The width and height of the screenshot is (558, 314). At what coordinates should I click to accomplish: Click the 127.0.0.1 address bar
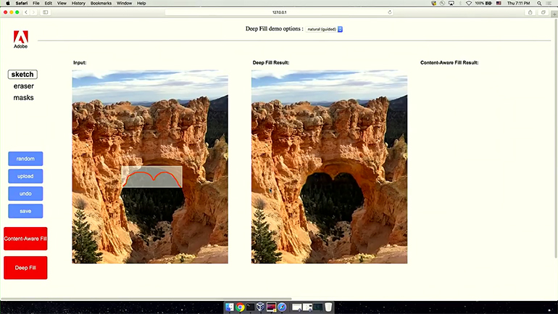[x=279, y=12]
